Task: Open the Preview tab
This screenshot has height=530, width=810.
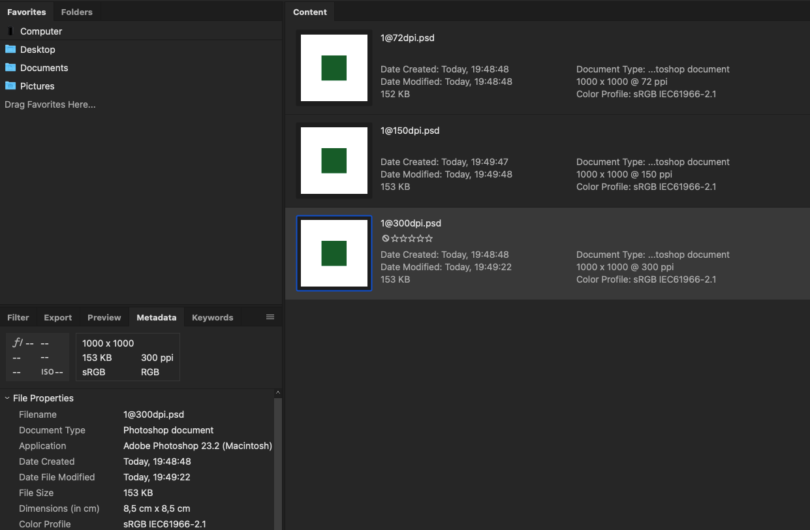Action: pos(104,318)
